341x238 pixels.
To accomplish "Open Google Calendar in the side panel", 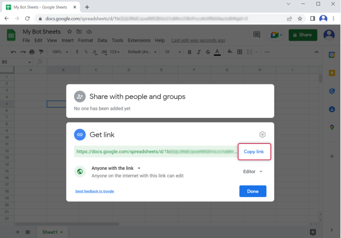I will click(x=332, y=55).
